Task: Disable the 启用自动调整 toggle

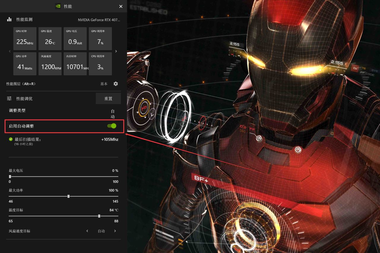Action: click(x=112, y=126)
